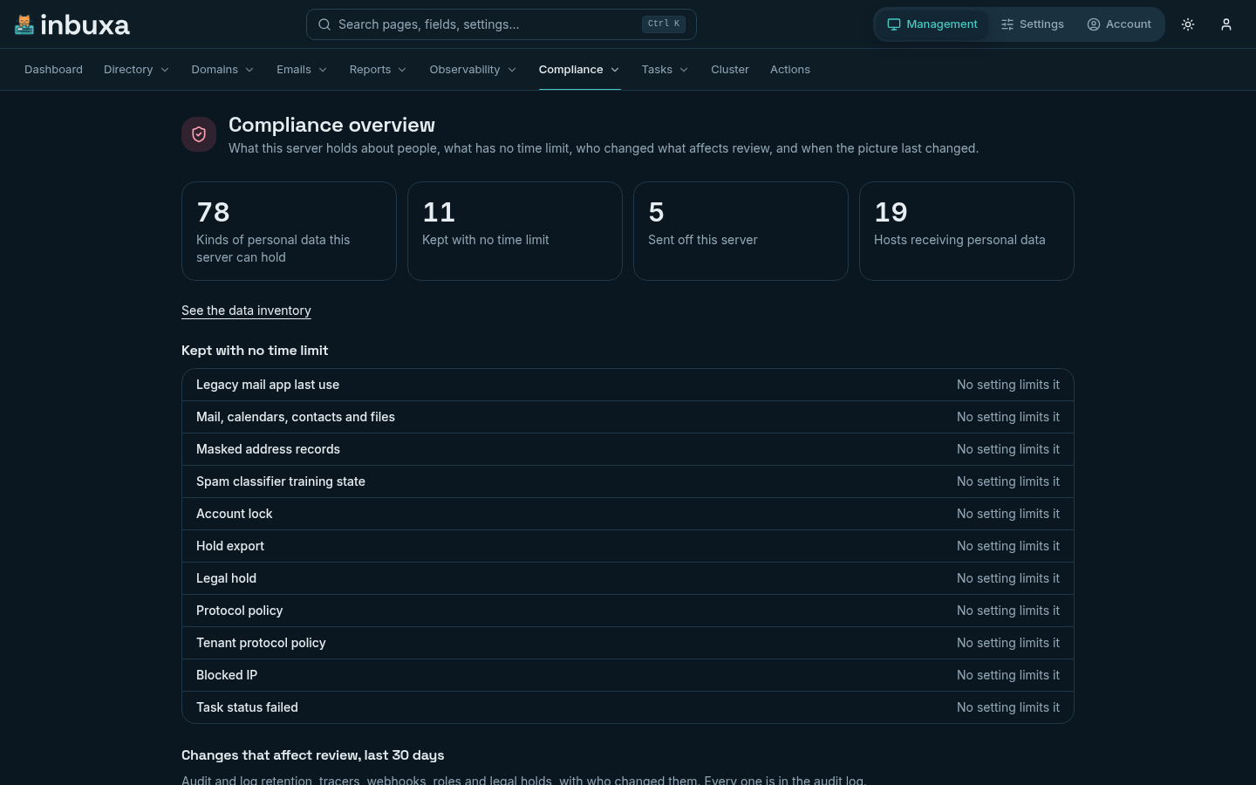Select the 19 Hosts receiving personal data card
This screenshot has height=785, width=1256.
tap(966, 231)
